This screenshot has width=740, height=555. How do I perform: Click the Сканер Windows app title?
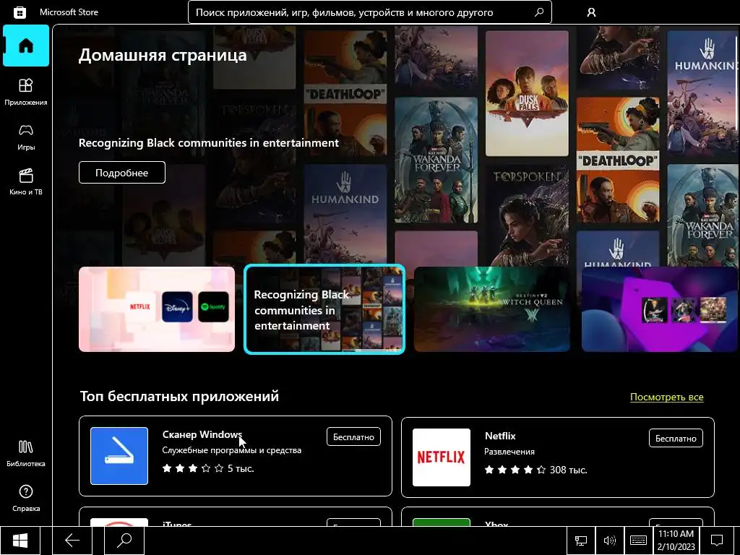click(202, 434)
